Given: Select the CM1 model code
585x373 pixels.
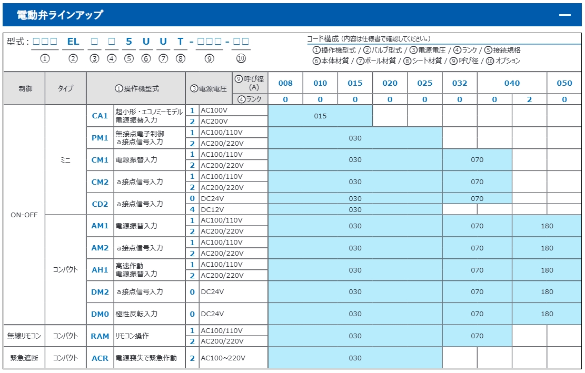Looking at the screenshot, I should (100, 160).
